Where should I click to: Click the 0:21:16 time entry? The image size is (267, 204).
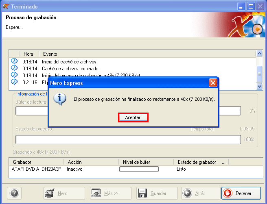30,82
